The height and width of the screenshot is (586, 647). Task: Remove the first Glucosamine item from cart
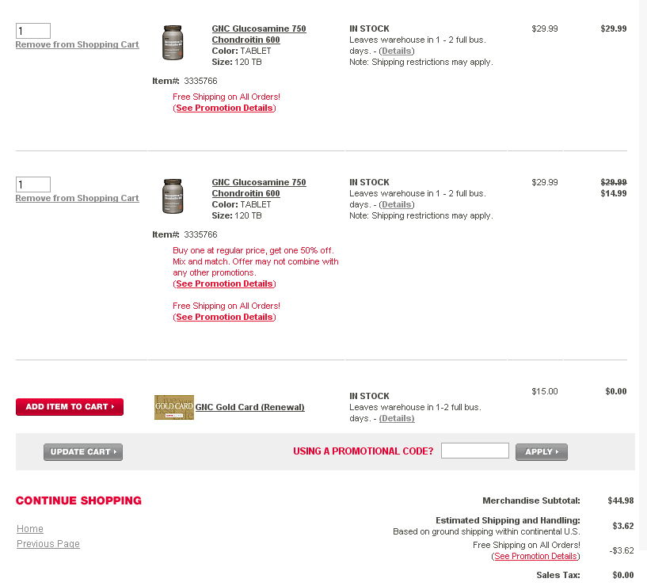(x=77, y=44)
